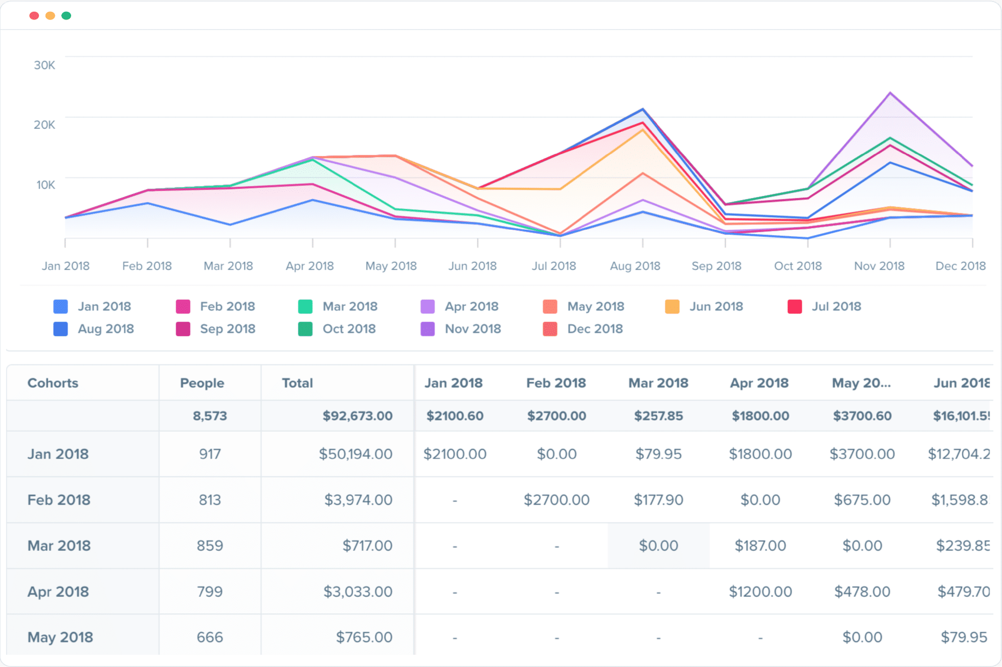Toggle the Aug 2018 series visibility

[61, 329]
